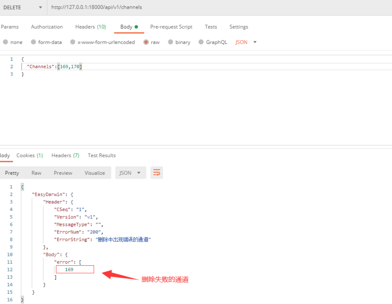Screen dimensions: 392x304
Task: Expand the request body JSON format dropdown
Action: coord(246,42)
